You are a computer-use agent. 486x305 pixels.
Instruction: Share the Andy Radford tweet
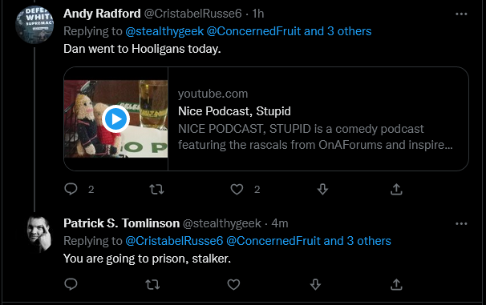pos(396,189)
